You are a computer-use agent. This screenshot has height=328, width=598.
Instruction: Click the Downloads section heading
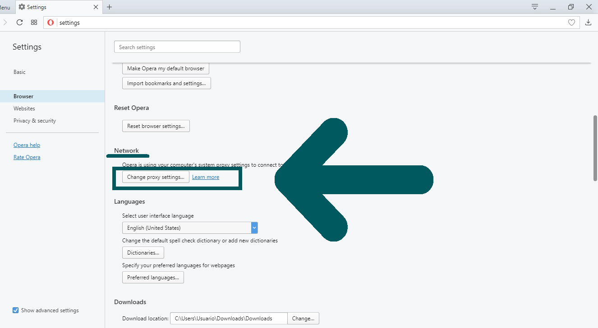130,302
